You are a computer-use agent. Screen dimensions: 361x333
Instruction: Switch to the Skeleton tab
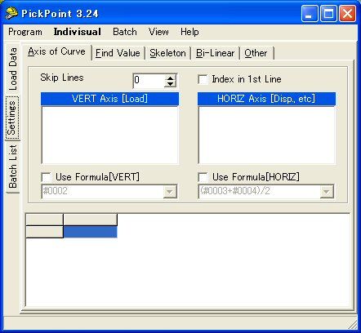click(x=167, y=53)
